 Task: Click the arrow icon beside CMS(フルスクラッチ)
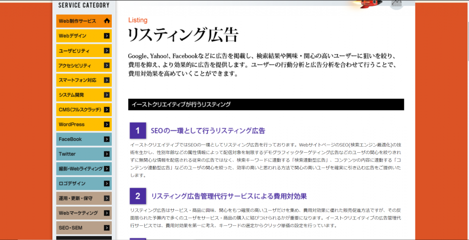pos(107,110)
